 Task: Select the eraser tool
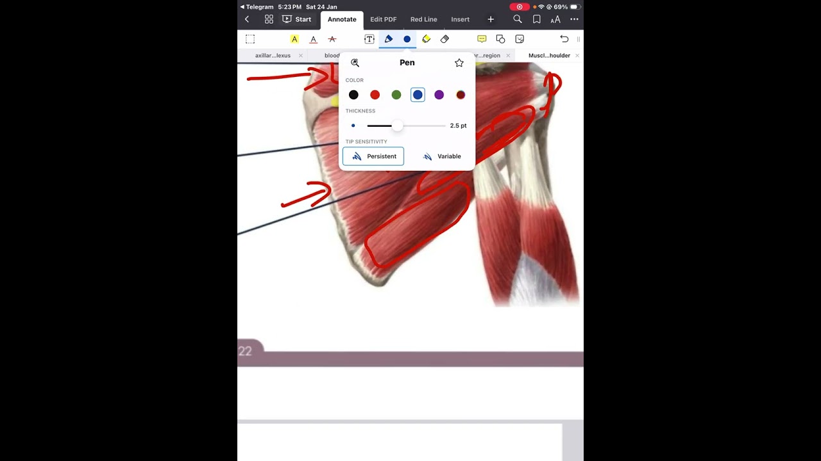[444, 39]
